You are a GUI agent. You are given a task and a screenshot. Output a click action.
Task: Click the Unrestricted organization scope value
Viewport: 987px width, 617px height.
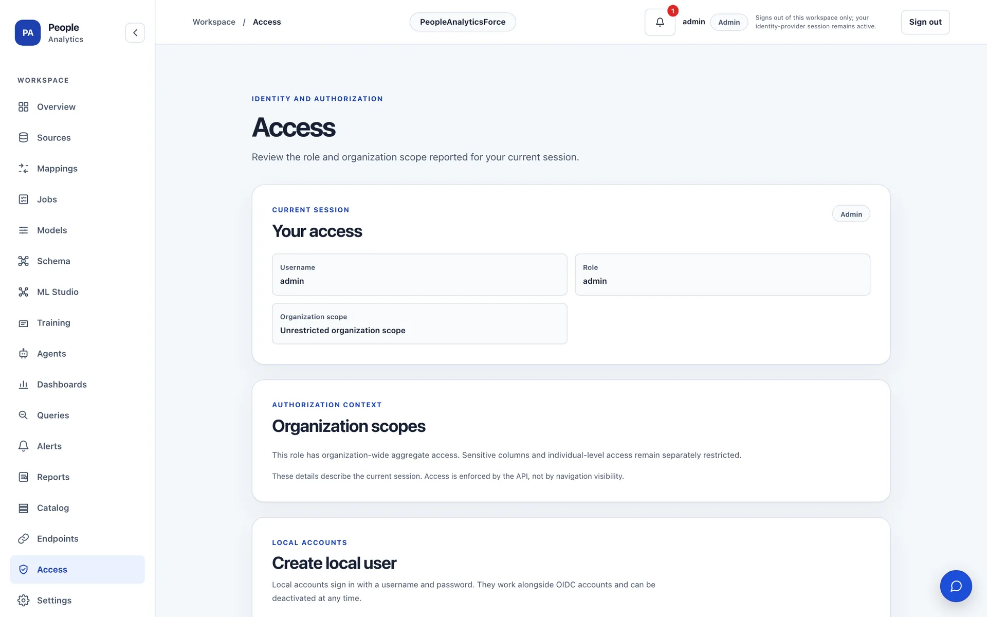point(343,330)
